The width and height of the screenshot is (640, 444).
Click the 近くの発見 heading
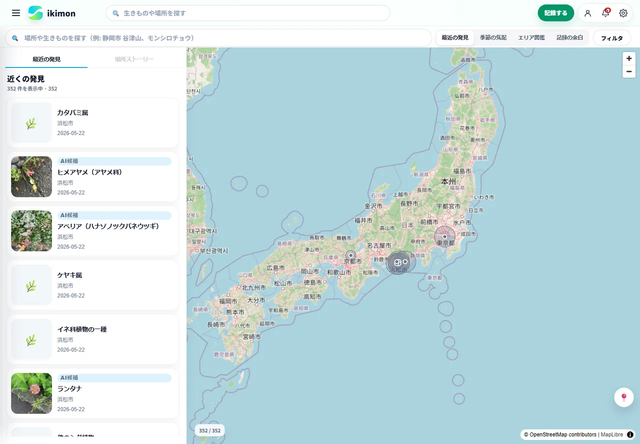(x=25, y=79)
